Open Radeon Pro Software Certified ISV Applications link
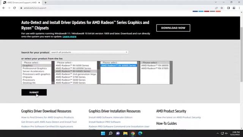 (47, 126)
